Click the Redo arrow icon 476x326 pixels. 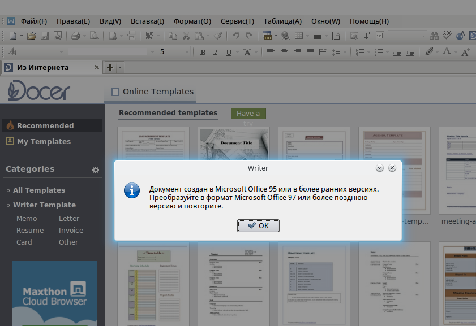pyautogui.click(x=249, y=36)
